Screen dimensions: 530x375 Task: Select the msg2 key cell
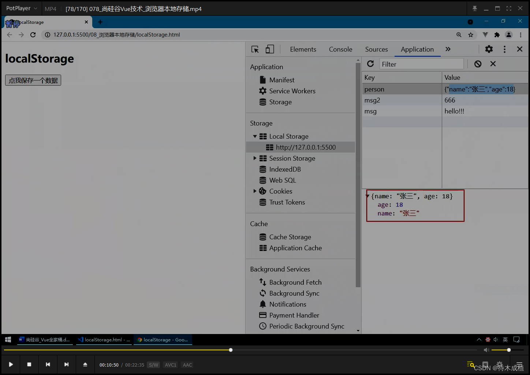pyautogui.click(x=402, y=100)
